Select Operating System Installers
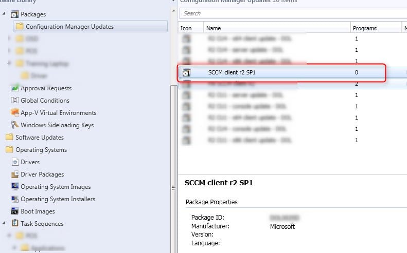This screenshot has height=253, width=407. (x=58, y=199)
